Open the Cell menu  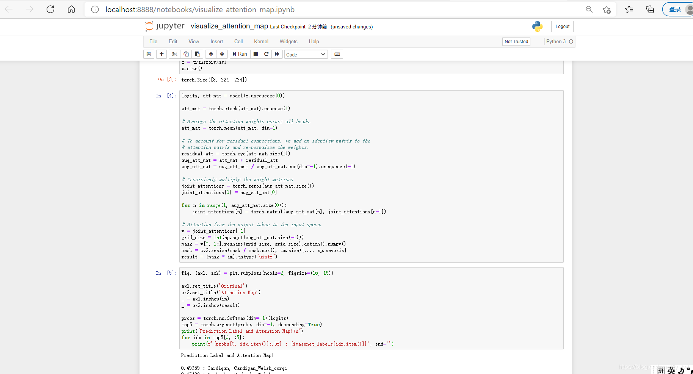tap(238, 42)
